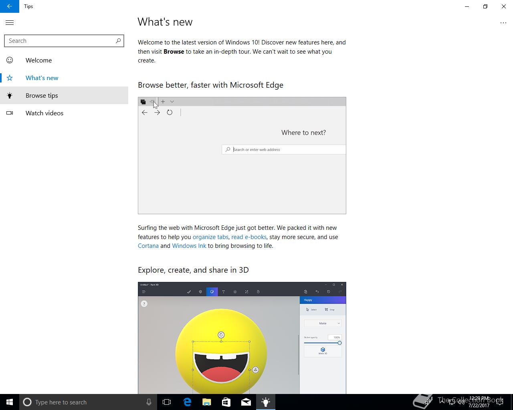Click the back arrow in Tips title bar
This screenshot has width=513, height=410.
pyautogui.click(x=10, y=6)
